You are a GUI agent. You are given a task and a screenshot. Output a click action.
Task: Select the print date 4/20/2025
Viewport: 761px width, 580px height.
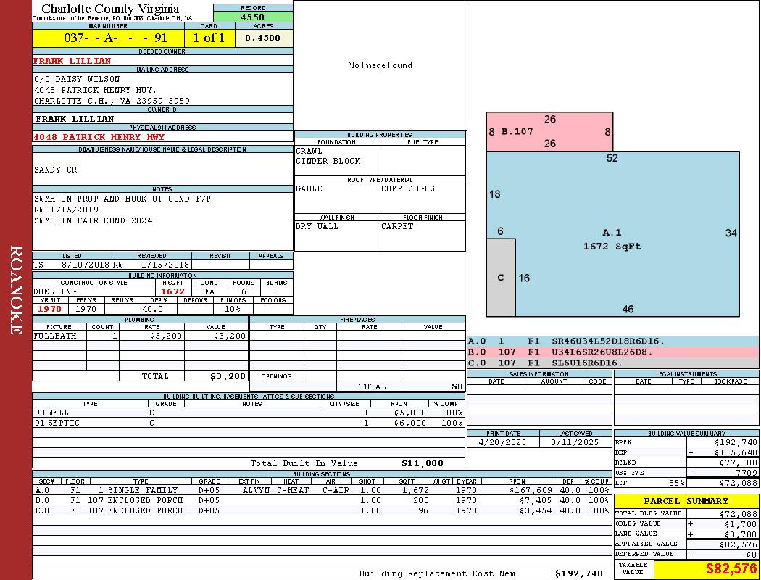click(x=503, y=443)
